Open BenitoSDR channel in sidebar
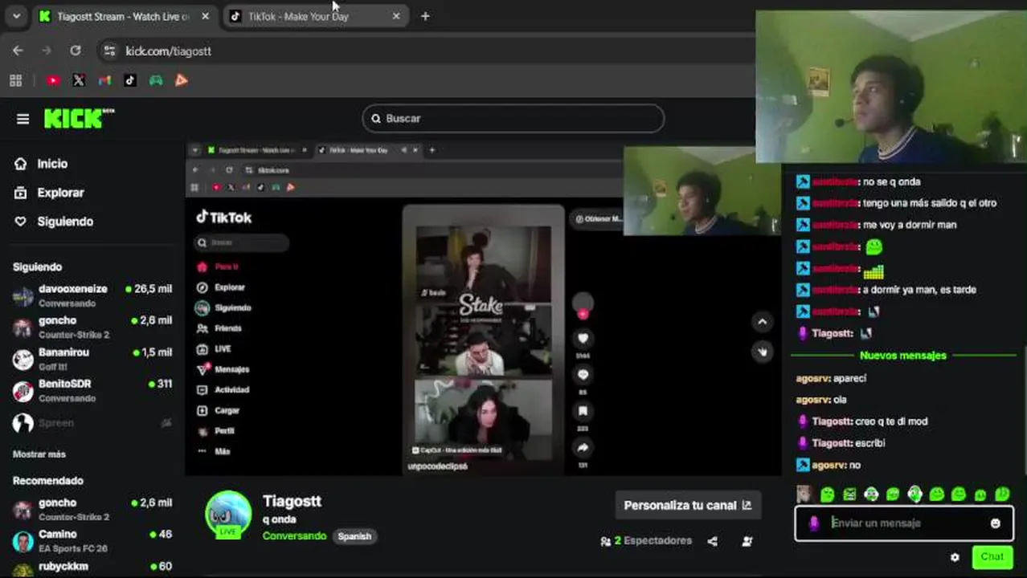The width and height of the screenshot is (1027, 578). [92, 390]
